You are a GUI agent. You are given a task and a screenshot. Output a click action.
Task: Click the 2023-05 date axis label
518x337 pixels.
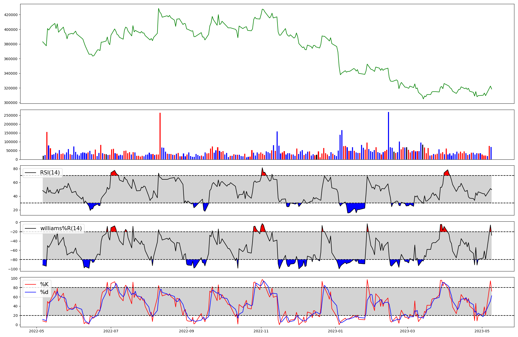(x=482, y=331)
